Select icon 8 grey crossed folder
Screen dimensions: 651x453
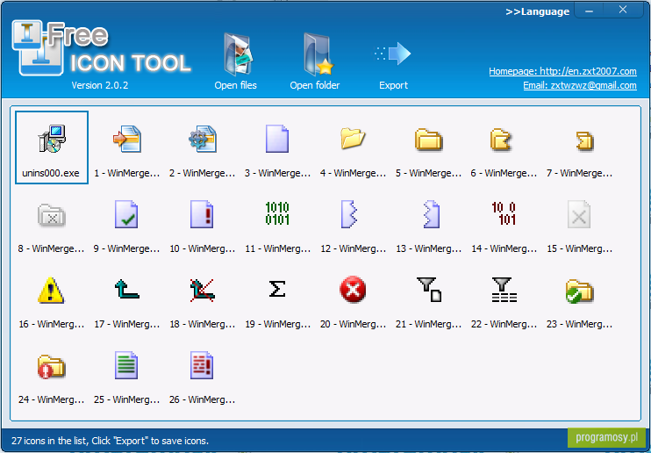(52, 215)
